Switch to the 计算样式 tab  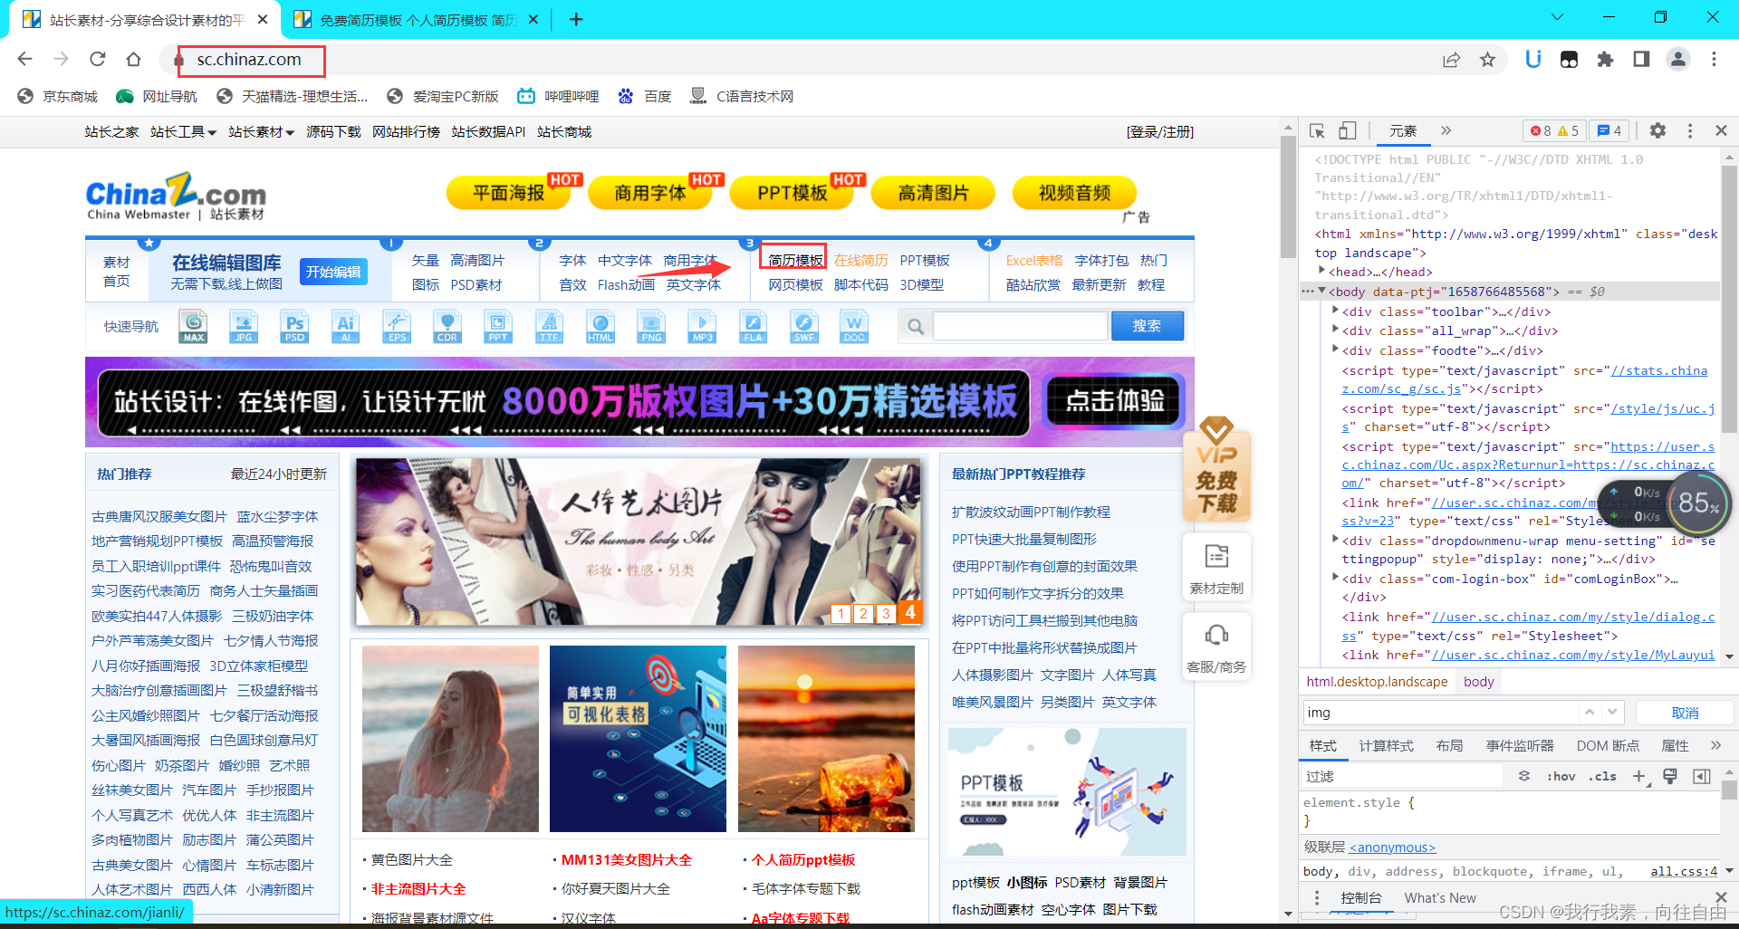point(1386,745)
